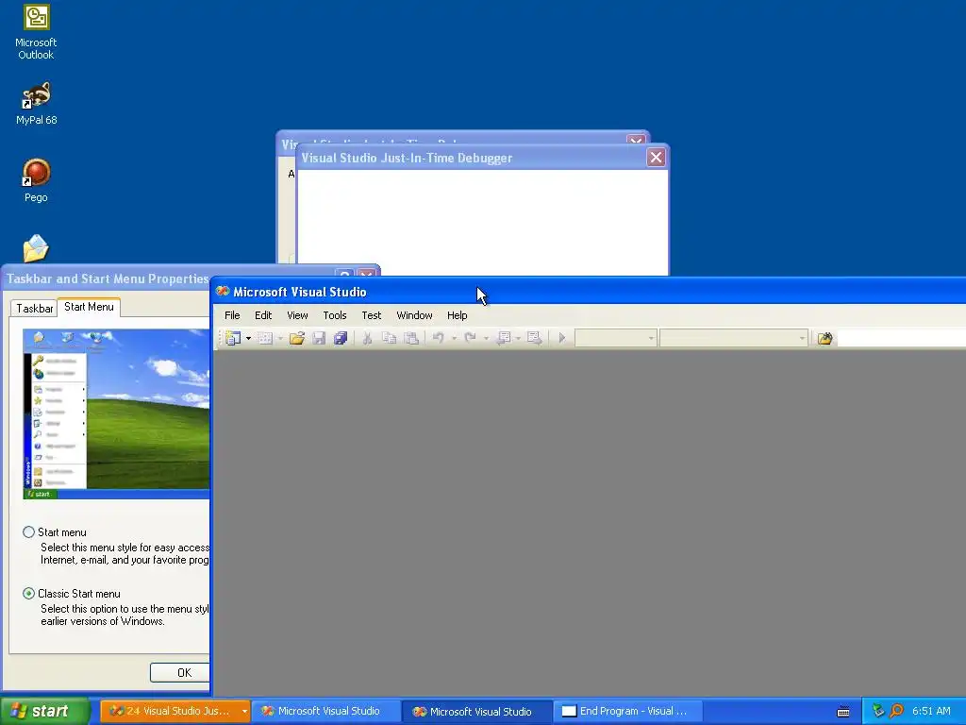Click first Microsoft Visual Studio taskbar button
966x725 pixels.
click(325, 712)
